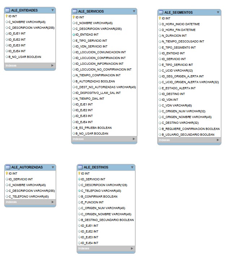228x257 pixels.
Task: Click diamond icon beside C_UCID VARCHAR(32)
Action: (x=160, y=71)
